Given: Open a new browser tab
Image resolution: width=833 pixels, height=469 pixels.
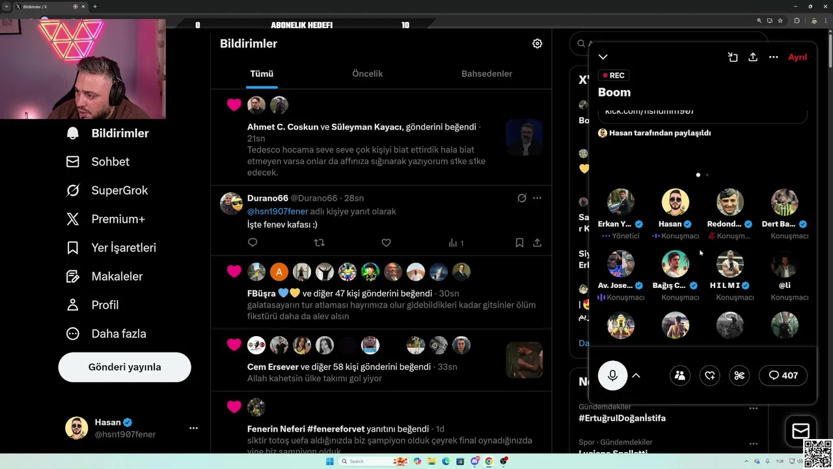Looking at the screenshot, I should [x=95, y=7].
